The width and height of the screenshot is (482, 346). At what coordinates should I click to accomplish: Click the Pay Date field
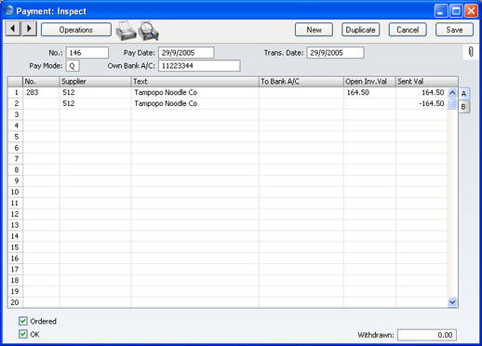[186, 53]
